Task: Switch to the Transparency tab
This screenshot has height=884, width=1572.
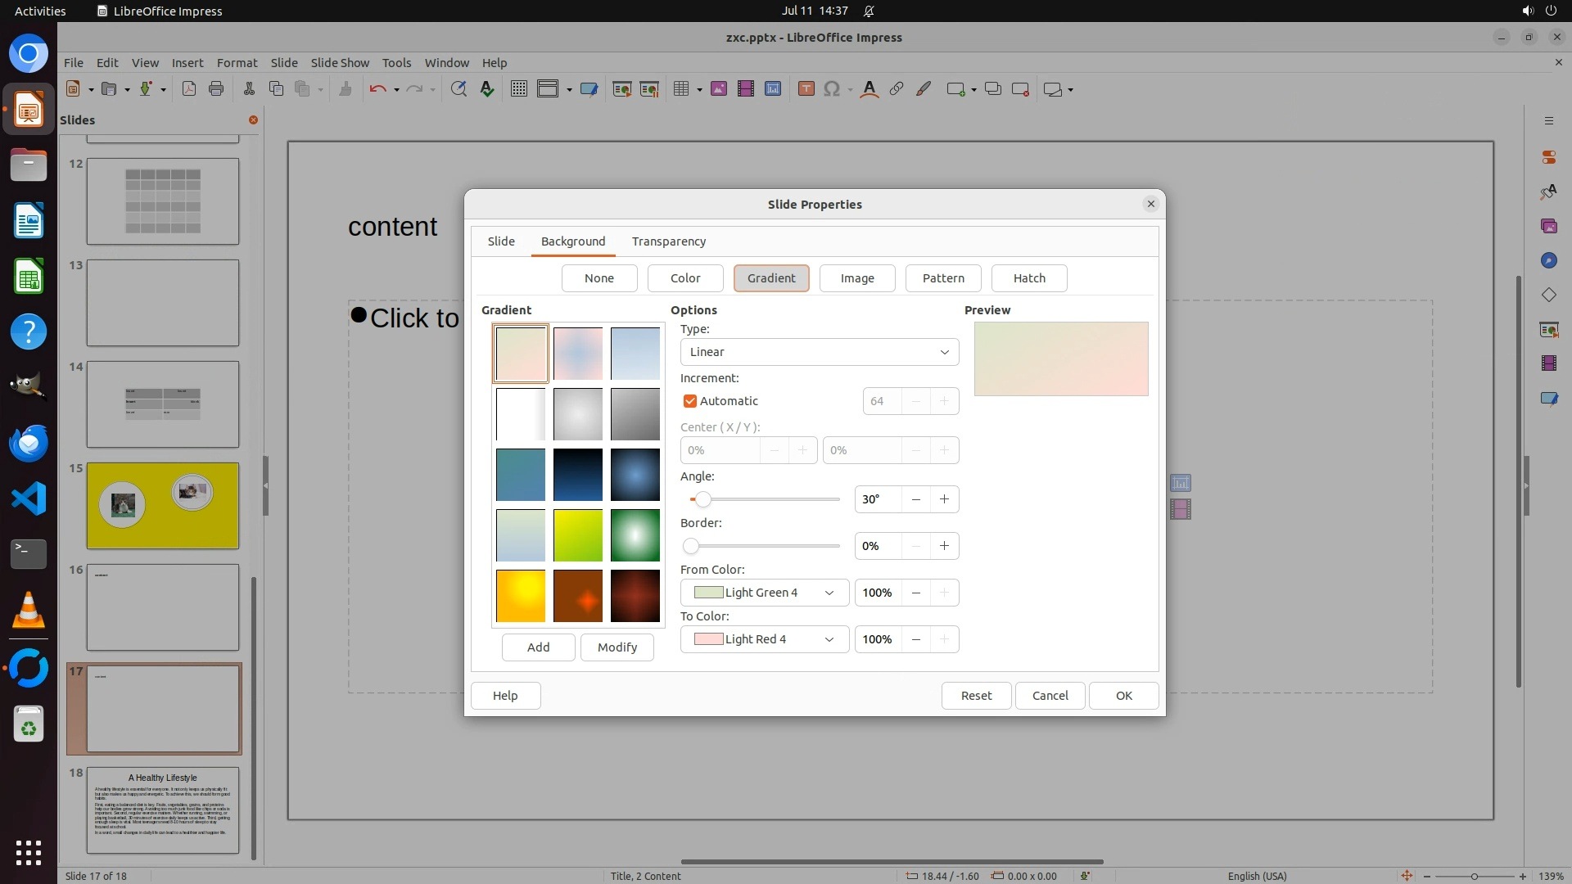Action: pyautogui.click(x=668, y=241)
